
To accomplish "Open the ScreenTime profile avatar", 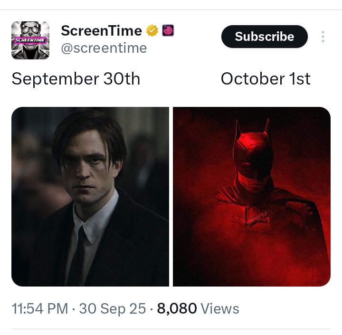I will coord(30,40).
